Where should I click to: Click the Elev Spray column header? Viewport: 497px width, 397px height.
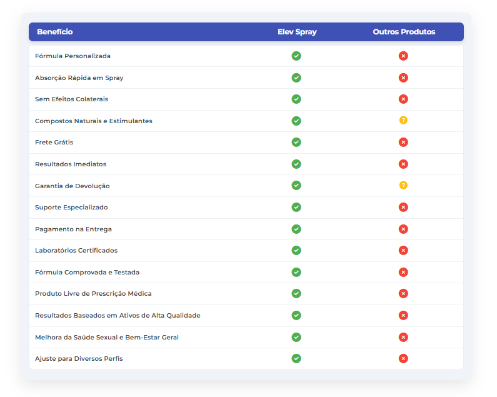tap(297, 32)
